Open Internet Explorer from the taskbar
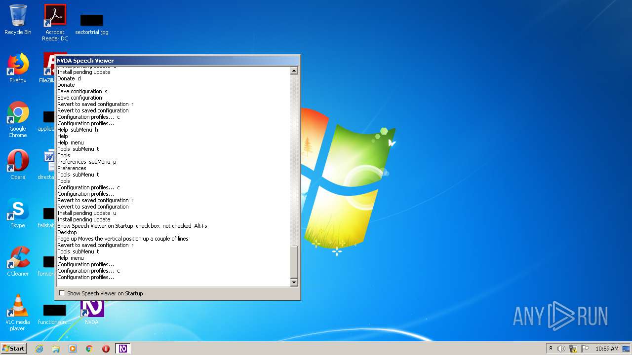Screen dimensions: 632x355 [39, 349]
